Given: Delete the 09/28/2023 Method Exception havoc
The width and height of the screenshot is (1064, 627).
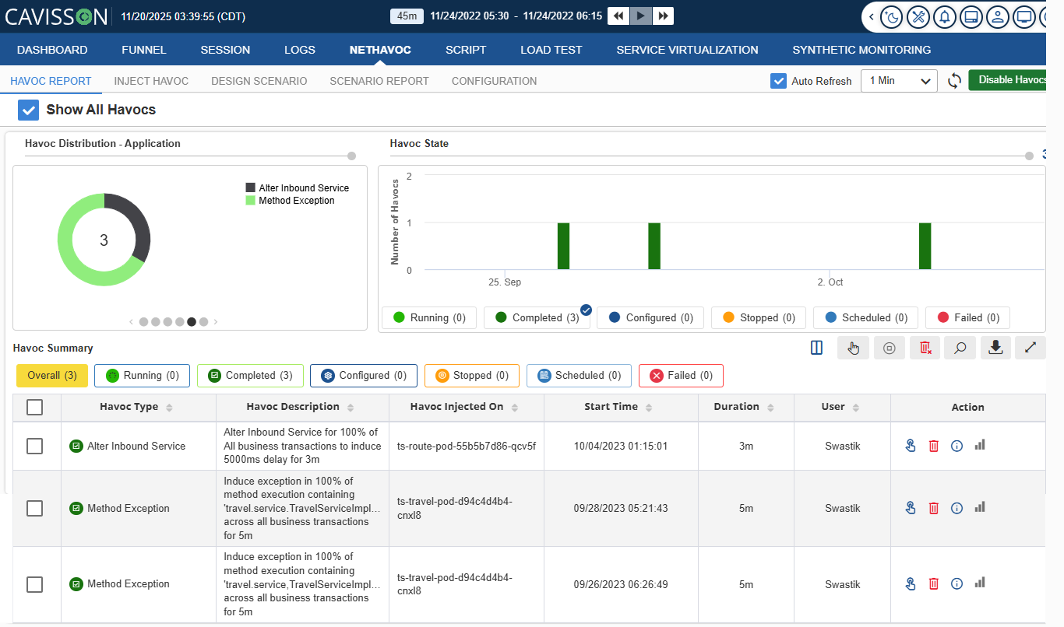Looking at the screenshot, I should point(933,508).
